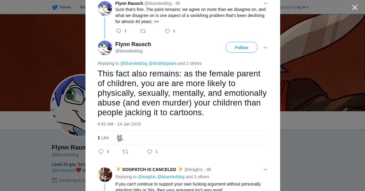
Task: Open main tweet options chevron
Action: [x=265, y=48]
